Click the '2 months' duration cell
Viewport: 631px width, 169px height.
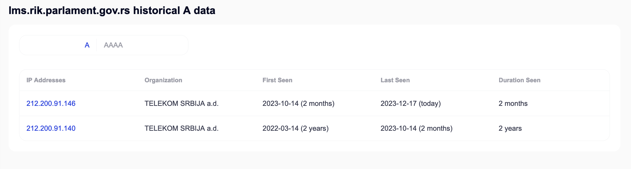[513, 103]
